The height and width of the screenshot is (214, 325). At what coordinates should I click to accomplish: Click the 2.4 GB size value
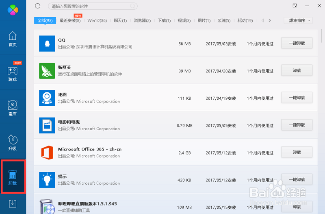pos(184,153)
